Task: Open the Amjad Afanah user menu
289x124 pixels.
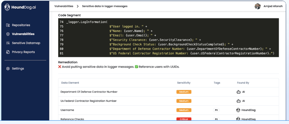Action: [x=273, y=6]
